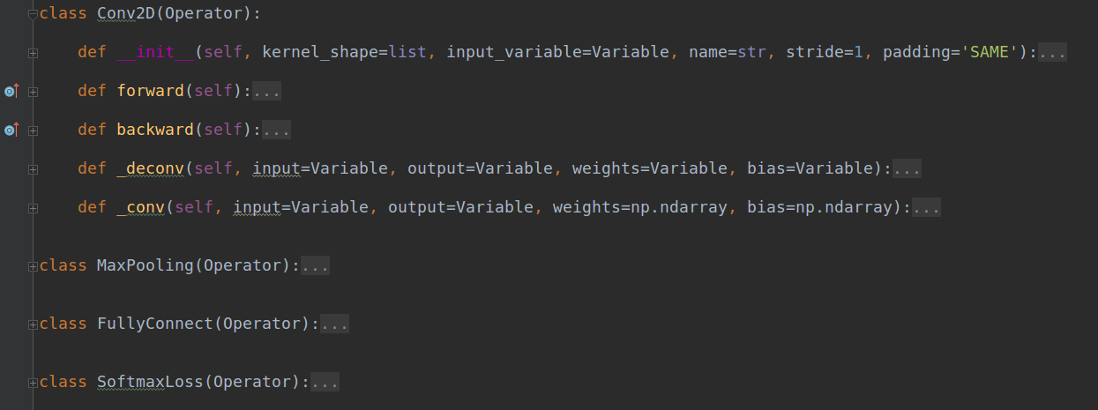
Task: Expand the backward method fold toggle
Action: 33,130
